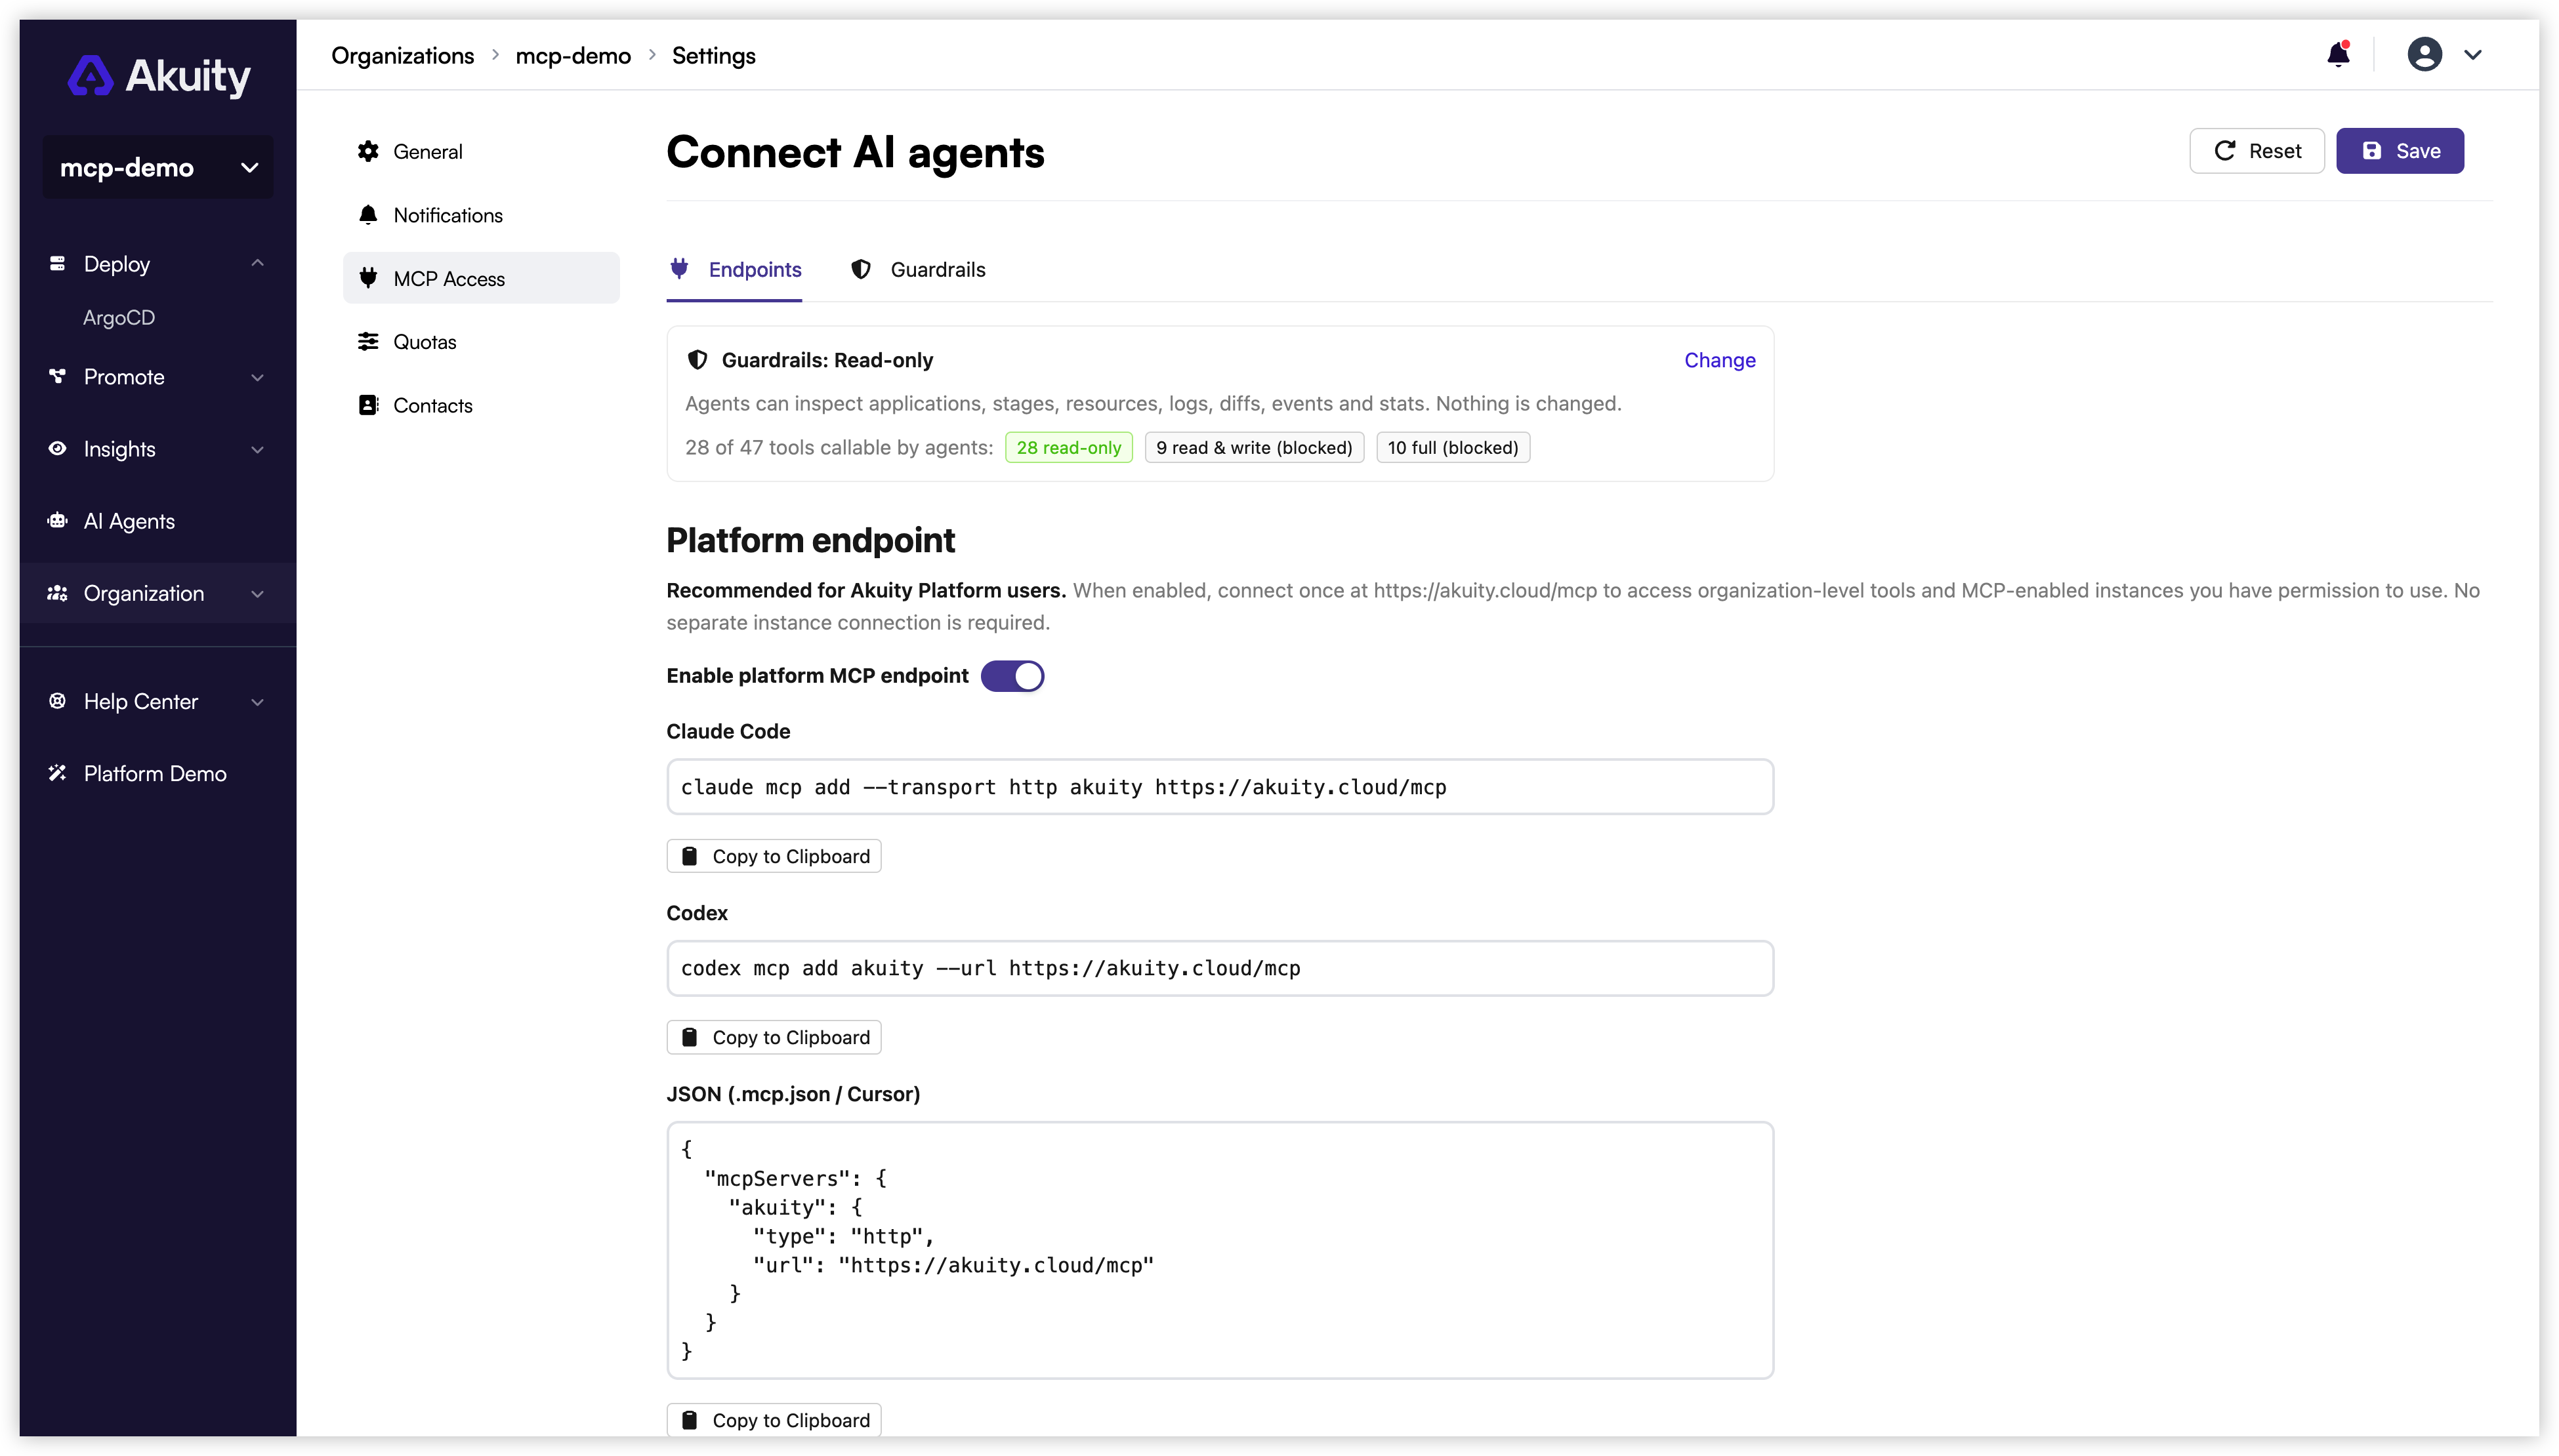Screen dimensions: 2559x1456
Task: Expand the Promote sidebar section
Action: pos(158,377)
